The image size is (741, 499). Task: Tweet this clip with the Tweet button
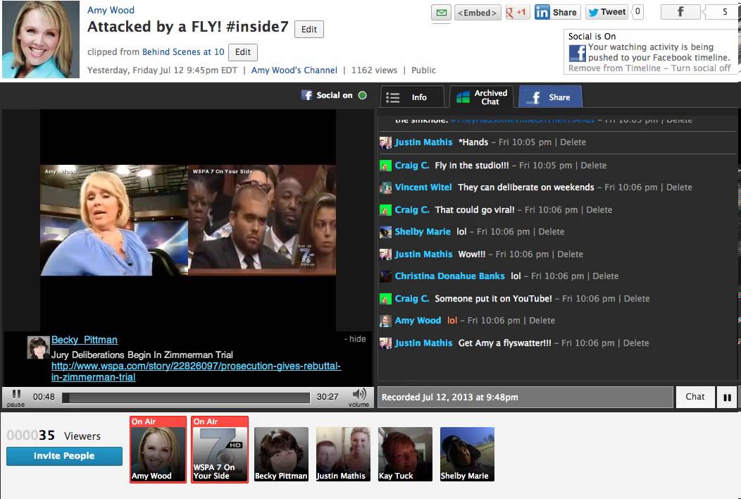click(x=606, y=12)
